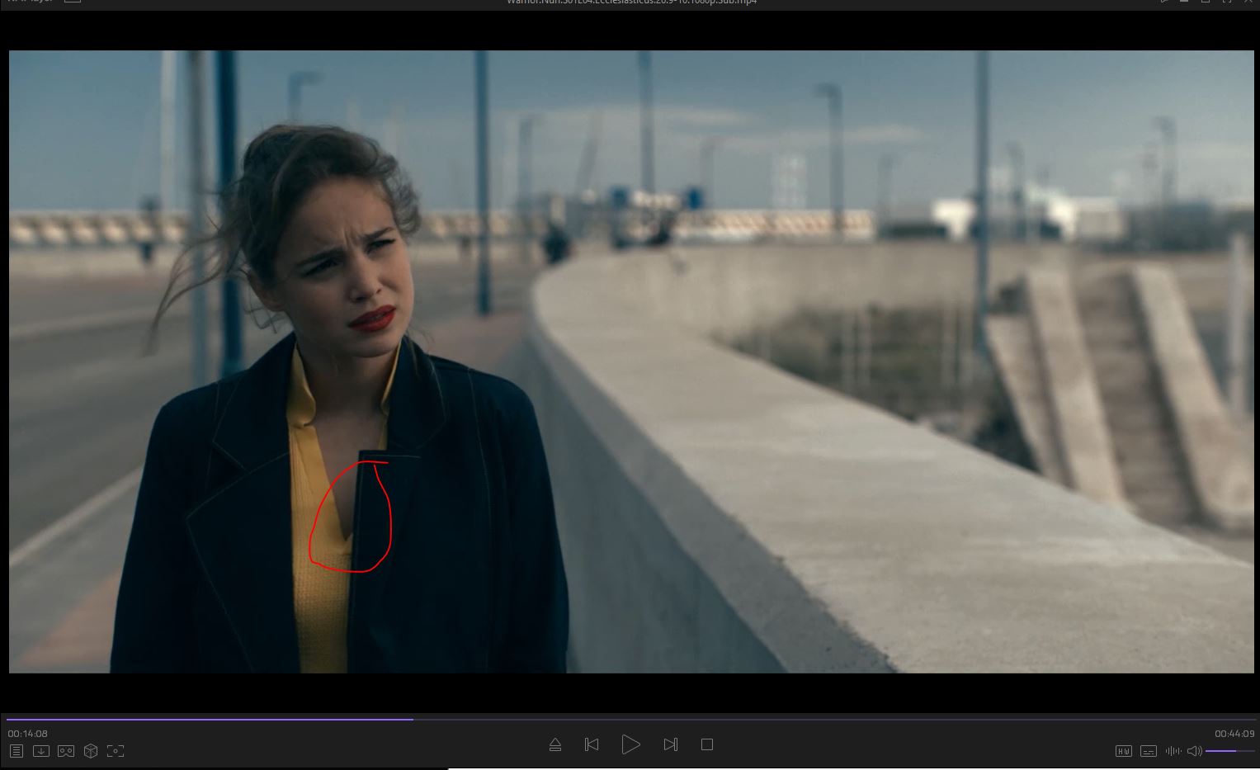Enable VR headset viewing mode
Screen dimensions: 1260x770
tap(66, 751)
